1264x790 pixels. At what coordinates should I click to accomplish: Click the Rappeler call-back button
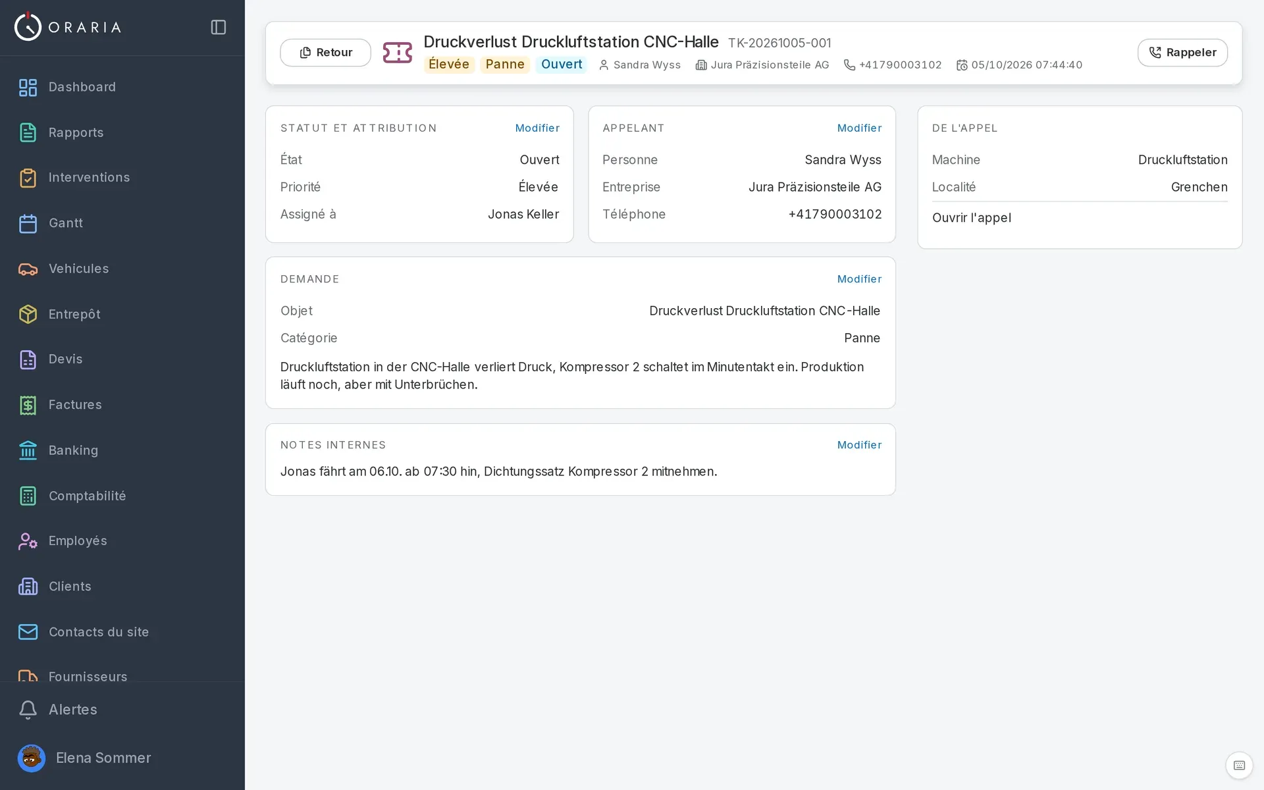(x=1182, y=53)
